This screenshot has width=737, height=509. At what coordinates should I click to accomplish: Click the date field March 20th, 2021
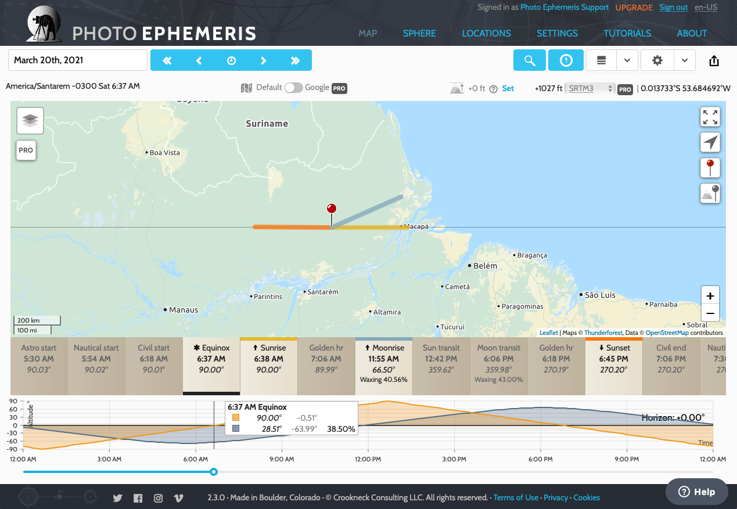78,60
